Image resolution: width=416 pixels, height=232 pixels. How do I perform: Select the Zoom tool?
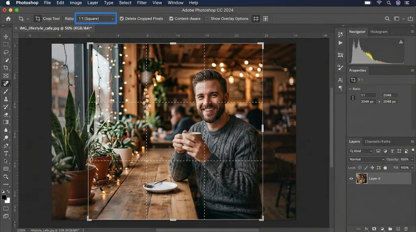pyautogui.click(x=6, y=176)
